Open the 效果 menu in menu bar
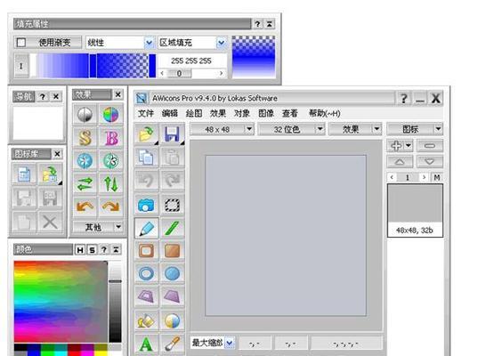The width and height of the screenshot is (502, 356). 218,113
